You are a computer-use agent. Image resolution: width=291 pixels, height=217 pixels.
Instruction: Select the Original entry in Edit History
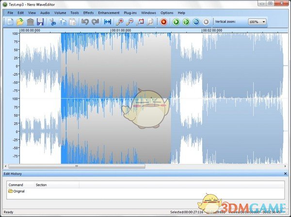[x=16, y=191]
